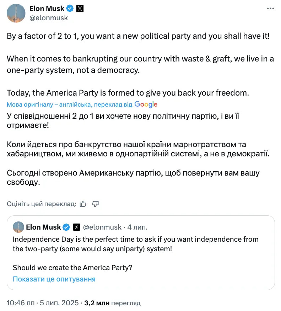Viewport: 281px width, 311px height.
Task: Click the Google logo in translation notice
Action: [146, 104]
